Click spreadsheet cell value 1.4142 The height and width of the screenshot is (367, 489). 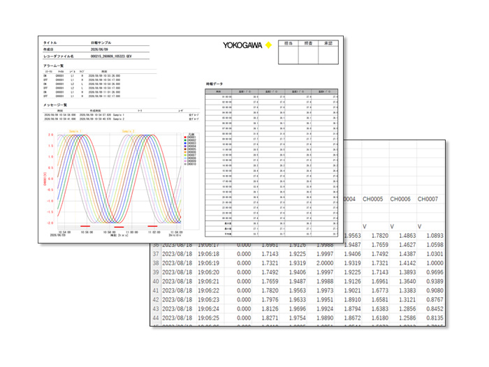click(x=407, y=263)
